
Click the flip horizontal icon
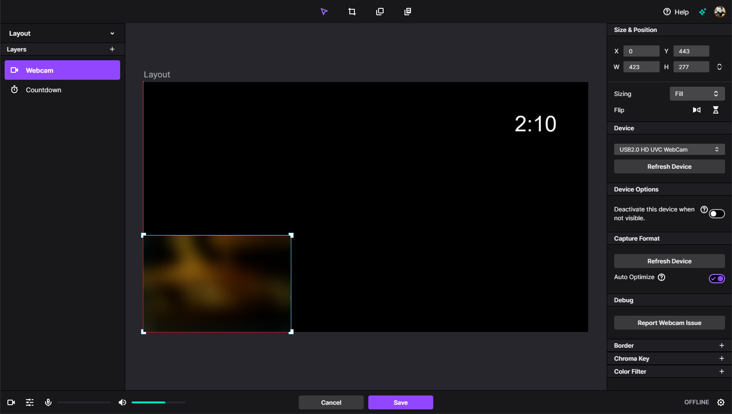coord(696,110)
